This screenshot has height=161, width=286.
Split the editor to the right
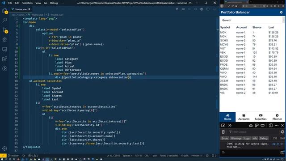(x=208, y=9)
